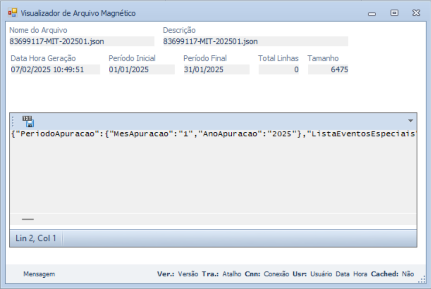Save file as TXT icon
431x289 pixels.
coord(28,122)
